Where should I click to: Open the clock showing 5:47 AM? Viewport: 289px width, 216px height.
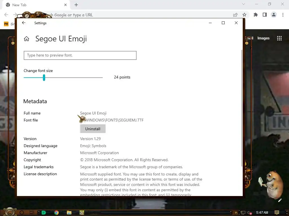click(262, 213)
